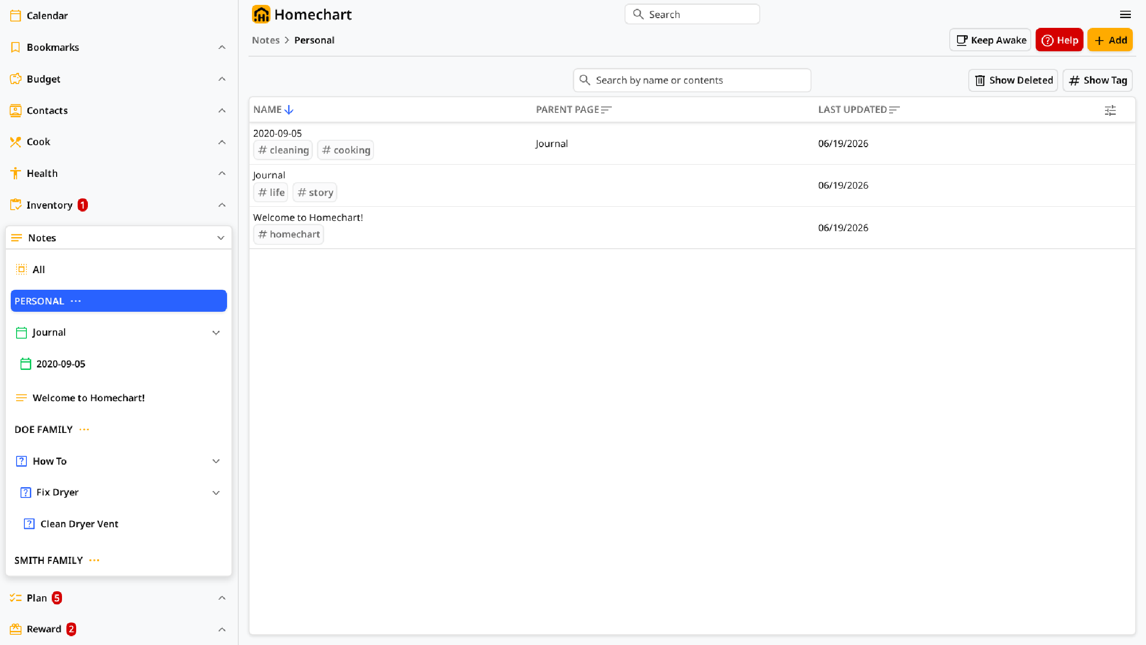This screenshot has width=1146, height=645.
Task: Expand the Budget menu chevron
Action: click(x=222, y=79)
